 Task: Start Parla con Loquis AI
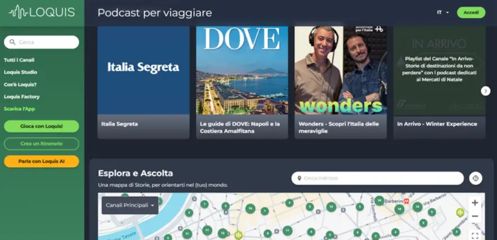(x=42, y=161)
